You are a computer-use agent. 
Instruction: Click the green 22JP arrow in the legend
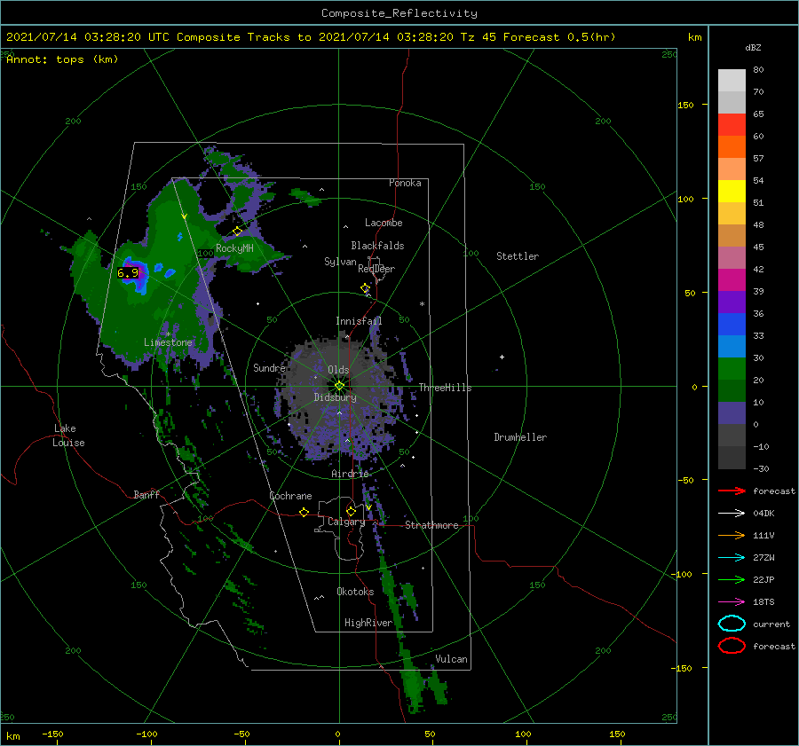[x=732, y=579]
